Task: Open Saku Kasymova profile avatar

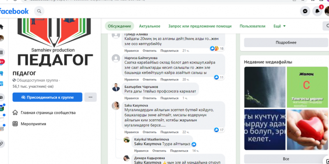Action: click(x=116, y=106)
